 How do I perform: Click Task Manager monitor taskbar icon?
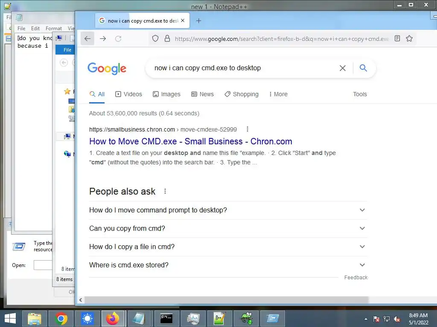193,318
